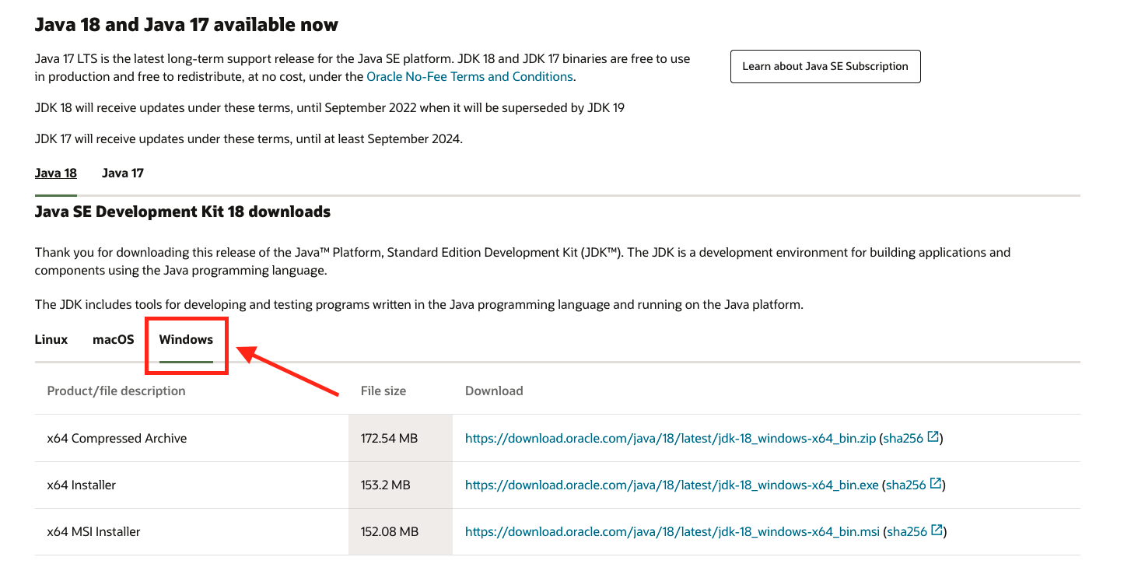1145x585 pixels.
Task: Open external link icon beside msi sha256
Action: click(937, 531)
